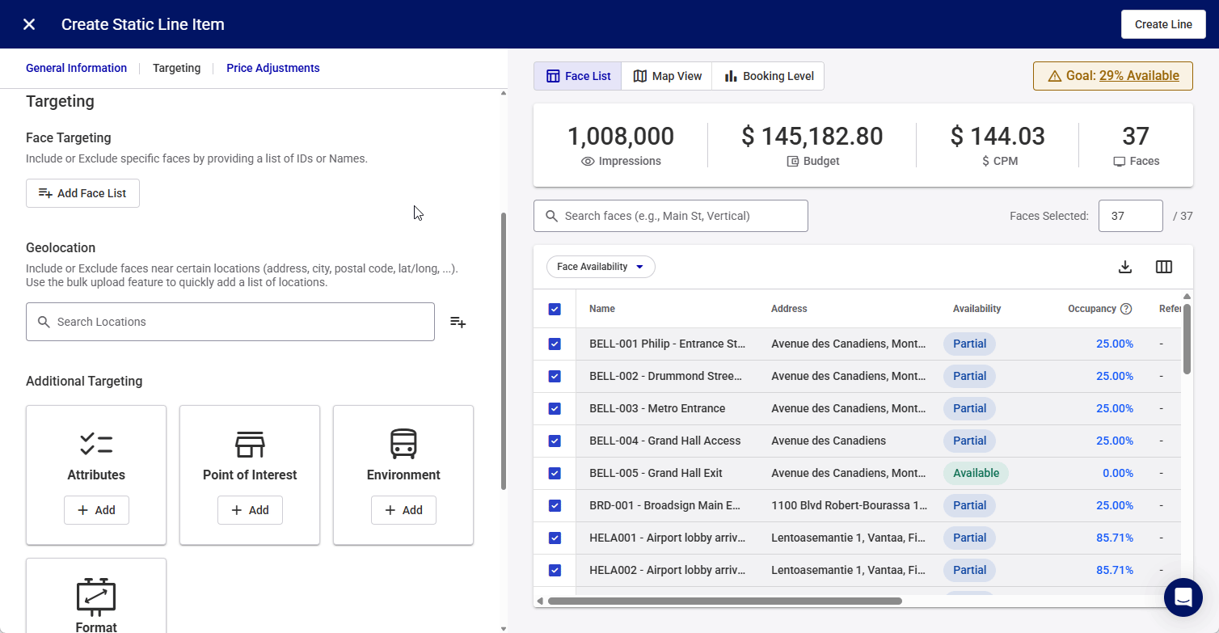Click the Partial badge for BRD-001
1219x633 pixels.
pyautogui.click(x=969, y=505)
